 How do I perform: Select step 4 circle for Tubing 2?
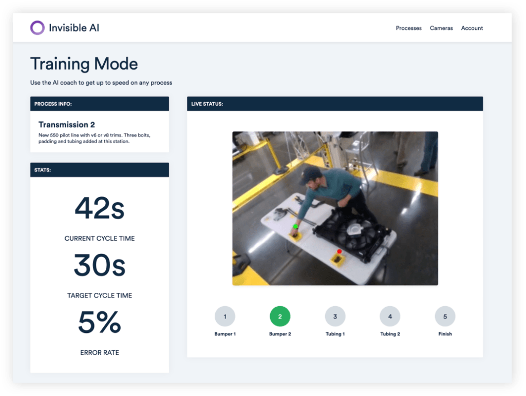390,316
